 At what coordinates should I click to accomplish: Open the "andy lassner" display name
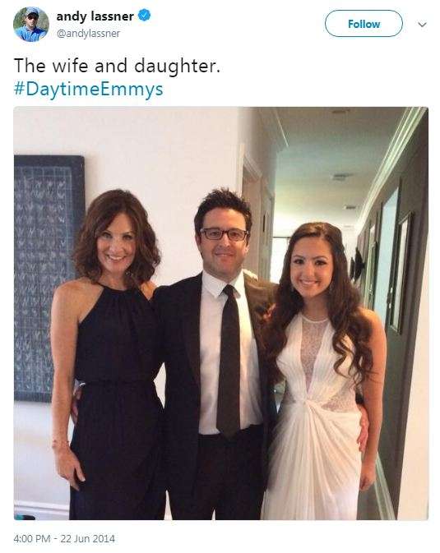pos(95,16)
